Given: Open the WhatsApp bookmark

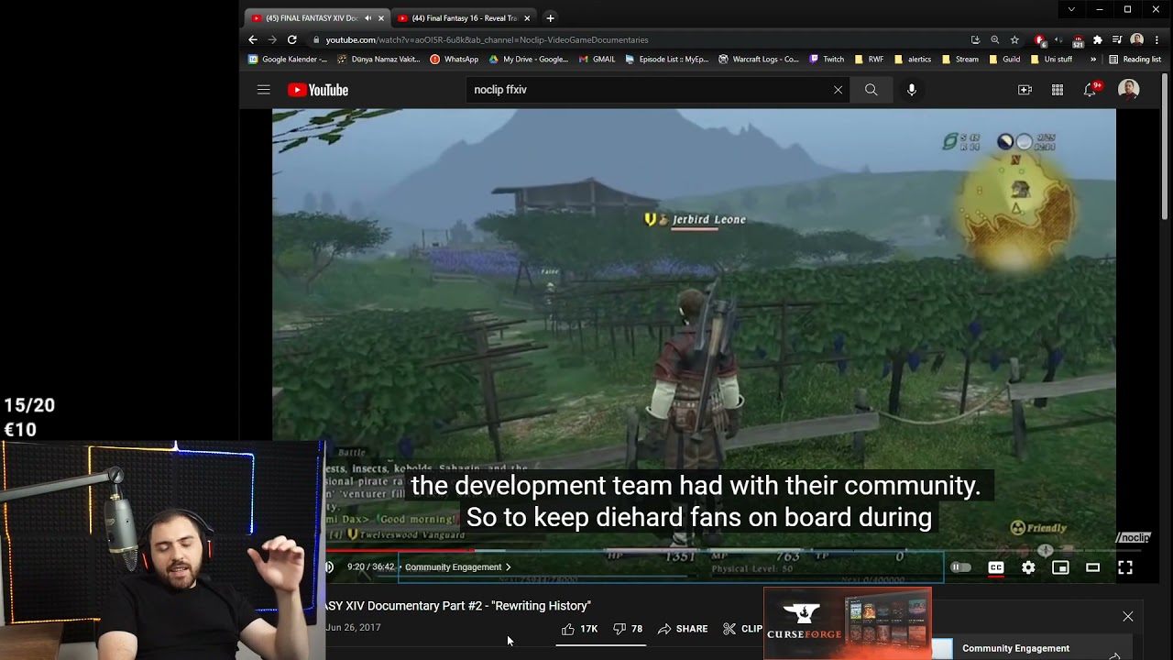Looking at the screenshot, I should click(x=455, y=60).
